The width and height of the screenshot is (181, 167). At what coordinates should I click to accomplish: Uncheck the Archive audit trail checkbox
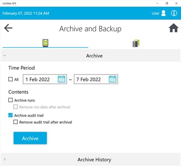pyautogui.click(x=10, y=115)
